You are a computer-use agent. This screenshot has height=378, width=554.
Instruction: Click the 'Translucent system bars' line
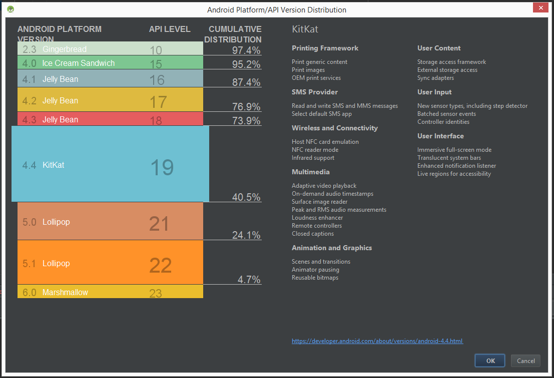click(449, 158)
